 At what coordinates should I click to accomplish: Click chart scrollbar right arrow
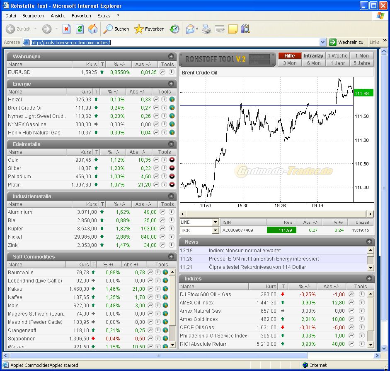371,214
